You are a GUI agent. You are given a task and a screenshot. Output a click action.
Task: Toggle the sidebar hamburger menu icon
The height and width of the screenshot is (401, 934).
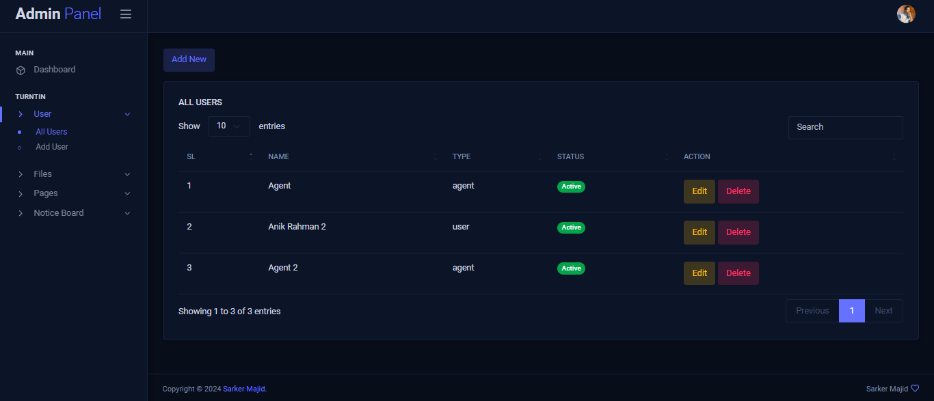[x=126, y=14]
